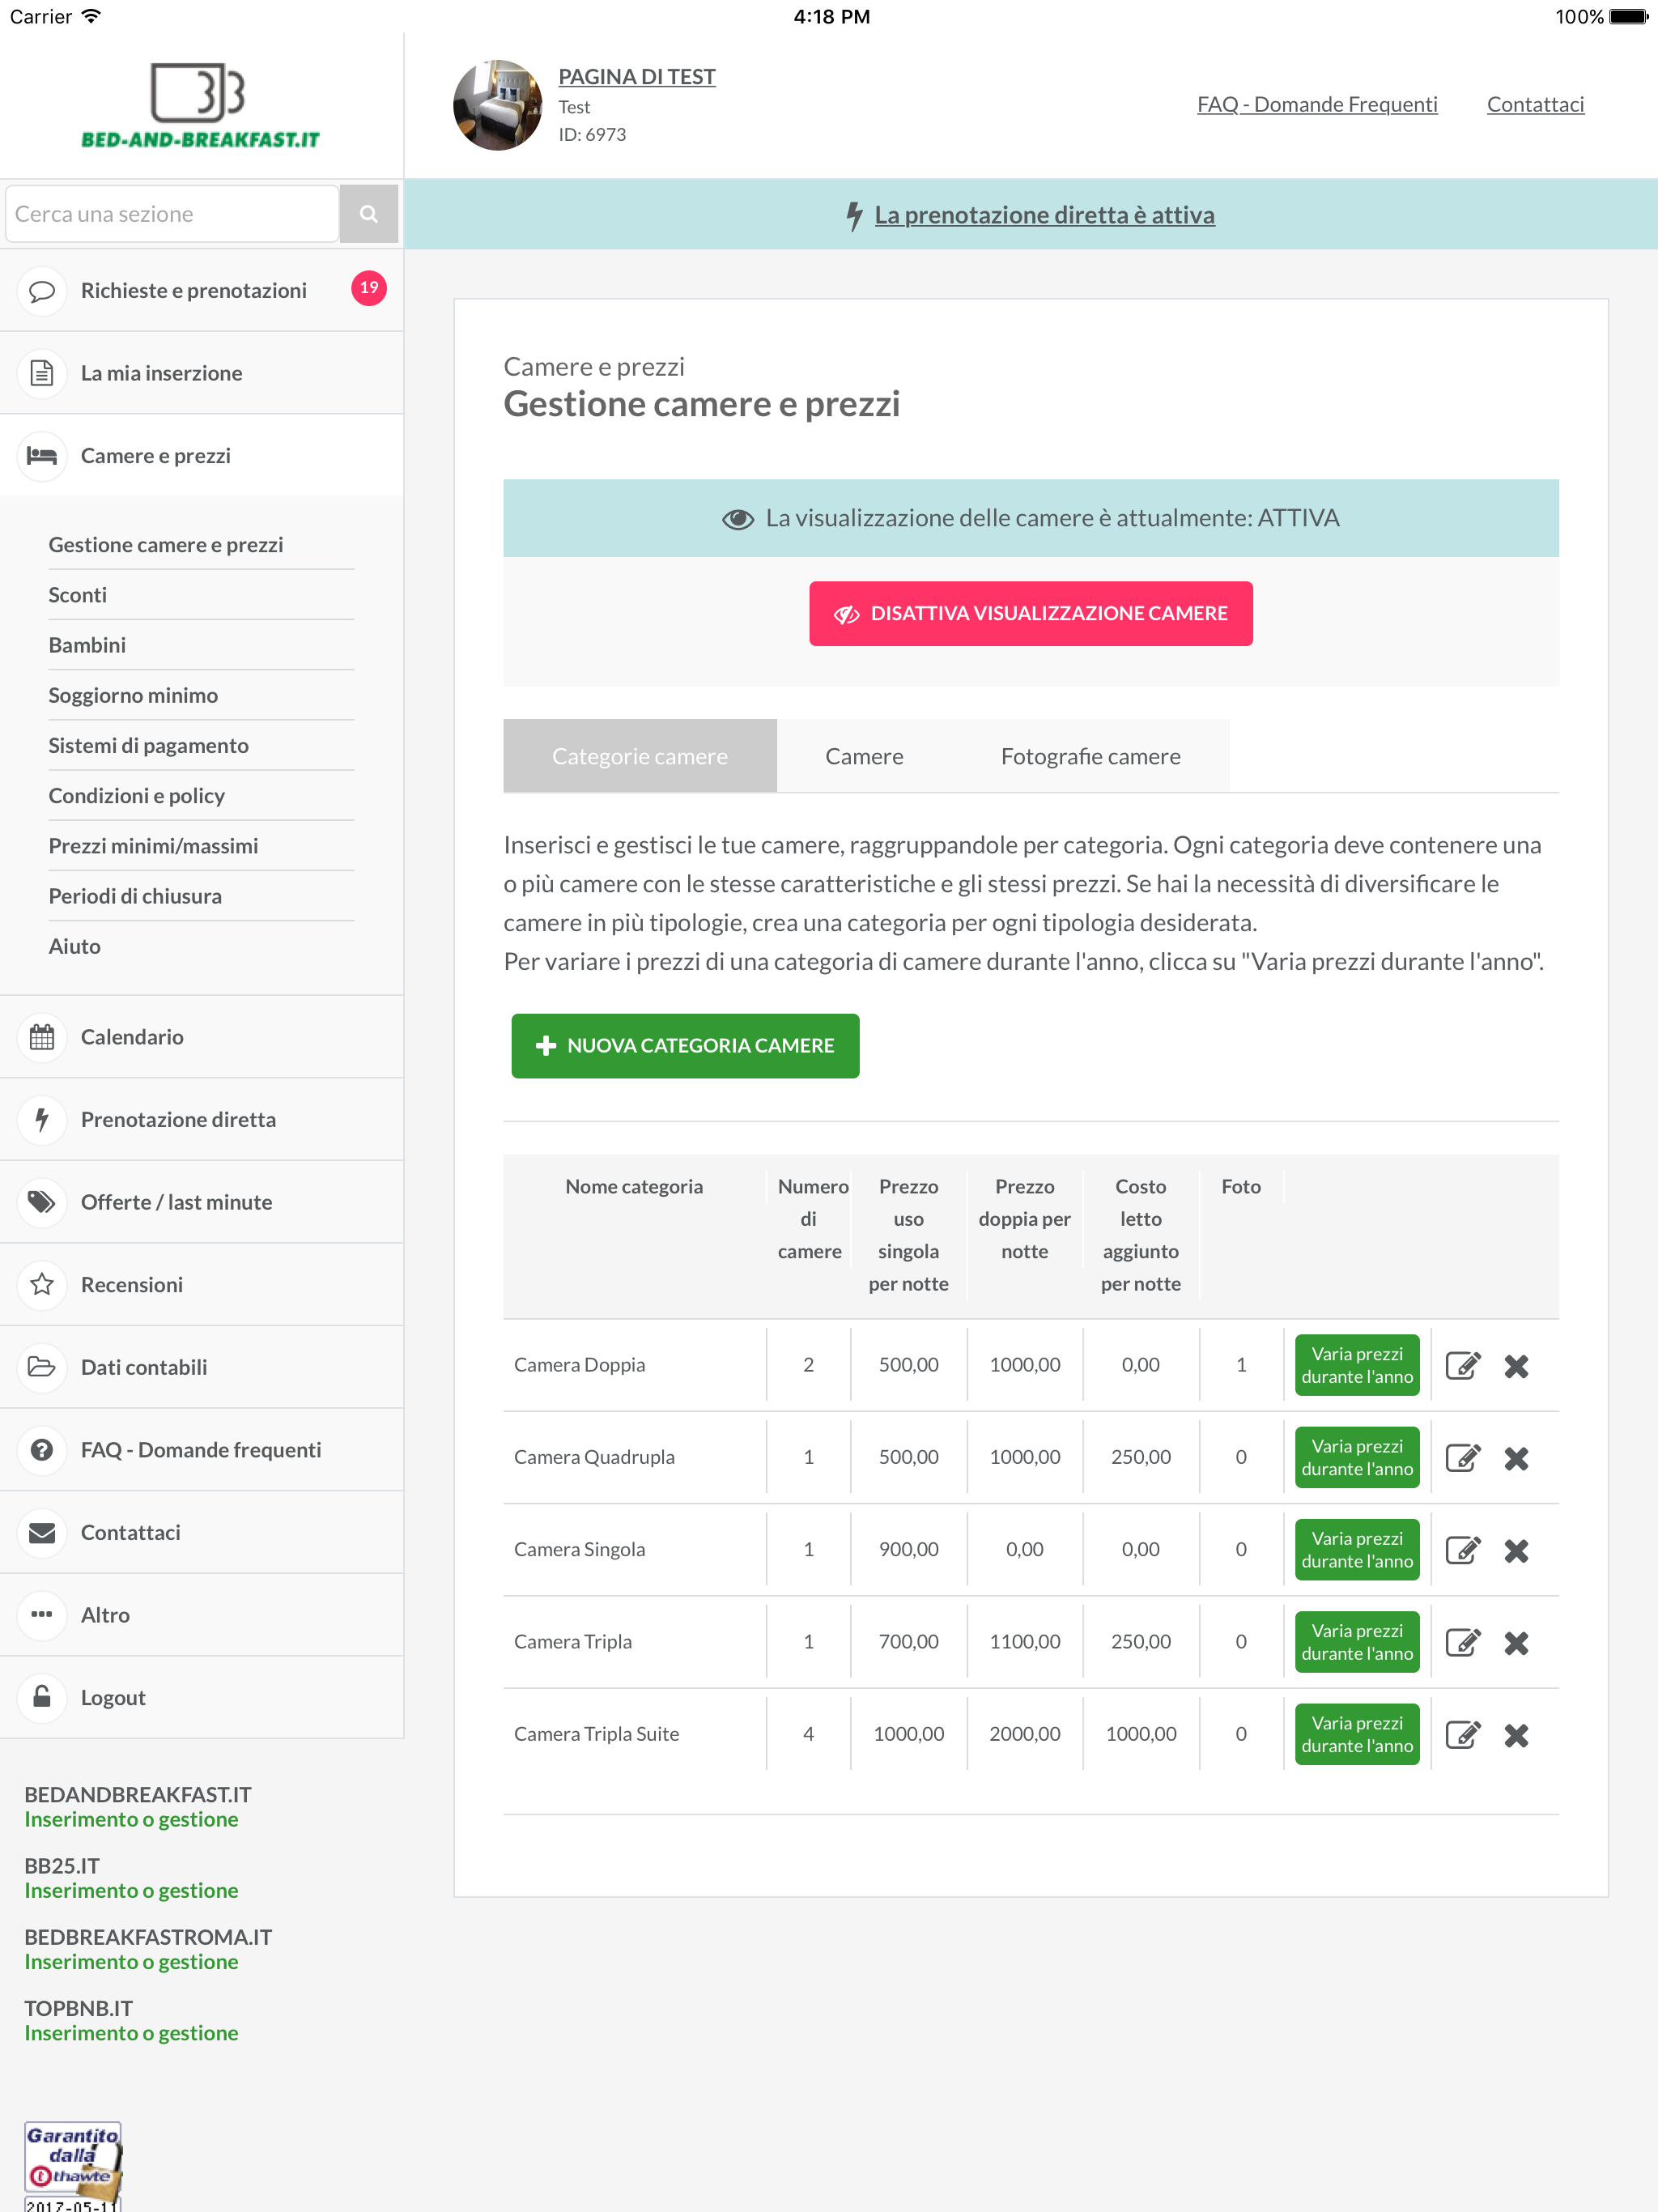
Task: Delete the Camera Quadrupla category
Action: [1516, 1458]
